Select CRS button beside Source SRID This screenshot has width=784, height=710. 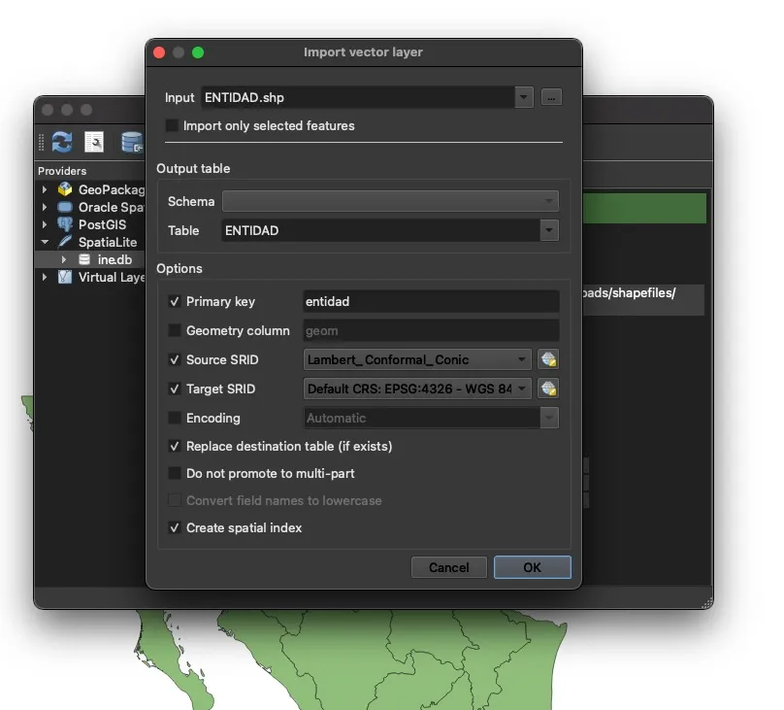point(549,359)
